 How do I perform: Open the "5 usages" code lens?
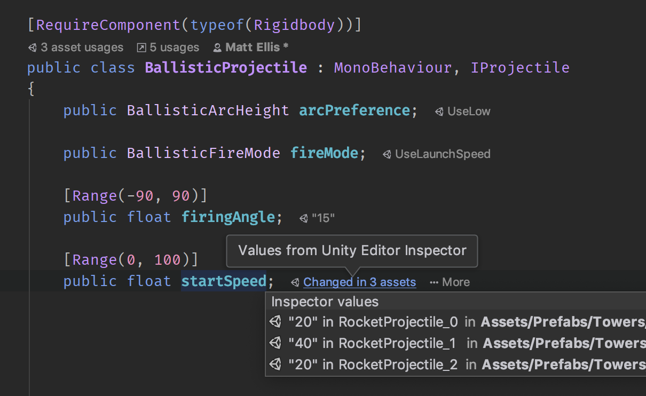click(174, 48)
